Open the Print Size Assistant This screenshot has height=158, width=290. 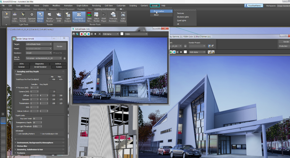pos(113,17)
